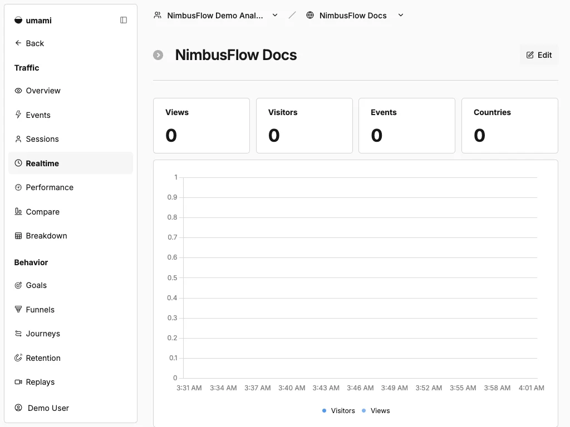
Task: Click the 3:31 AM axis label
Action: (x=189, y=388)
